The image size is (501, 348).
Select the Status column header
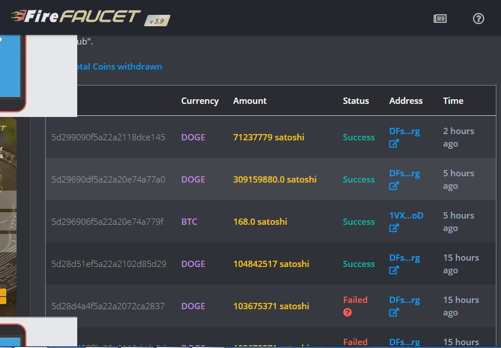pos(356,101)
